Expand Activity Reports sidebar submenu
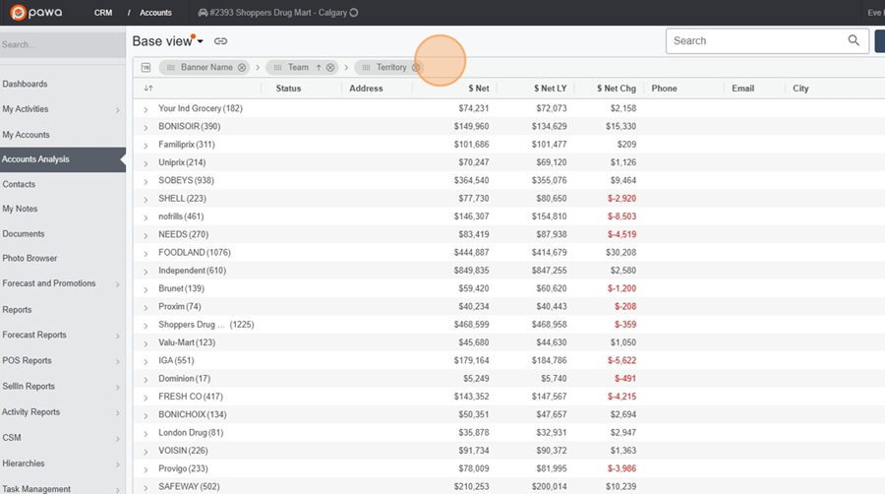The image size is (885, 494). coord(117,413)
